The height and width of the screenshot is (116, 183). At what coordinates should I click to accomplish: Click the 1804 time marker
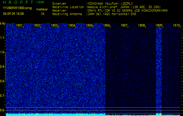pyautogui.click(x=72, y=25)
